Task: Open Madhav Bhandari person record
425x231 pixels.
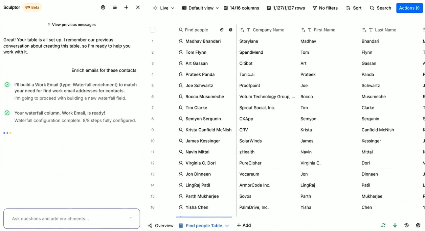Action: [x=203, y=41]
